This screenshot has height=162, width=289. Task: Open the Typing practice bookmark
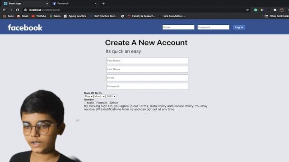coord(75,16)
